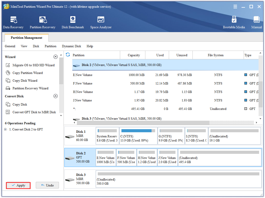
Task: Select H:New Volume block on Disk 2
Action: 147,157
